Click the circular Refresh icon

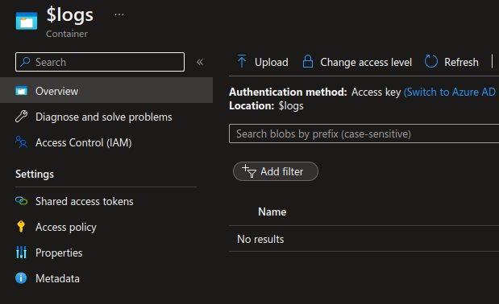click(x=431, y=62)
